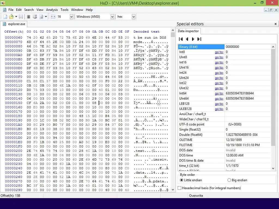Open the Search menu
The image size is (279, 209).
coord(29,10)
